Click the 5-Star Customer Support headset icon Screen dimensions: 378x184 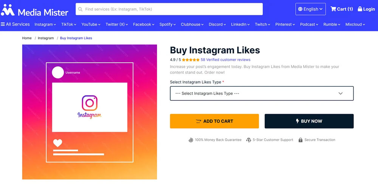tap(248, 140)
